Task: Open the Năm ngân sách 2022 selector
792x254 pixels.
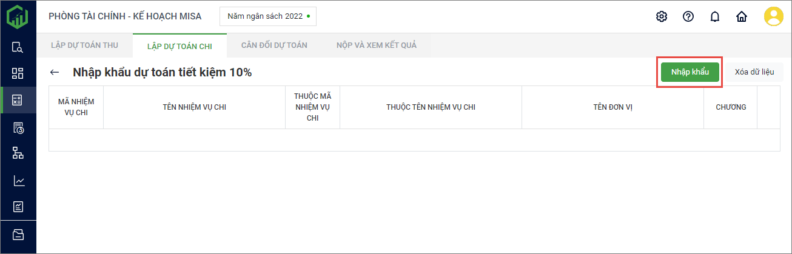Action: point(268,16)
